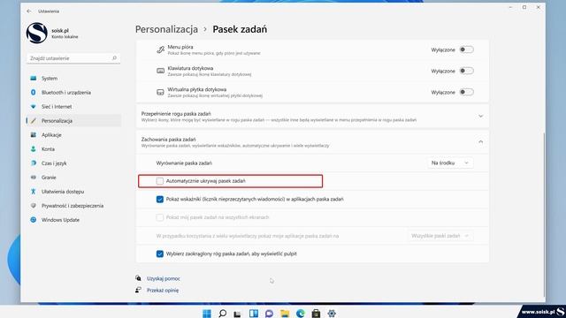Toggle the Menu pióra switch

tap(466, 49)
